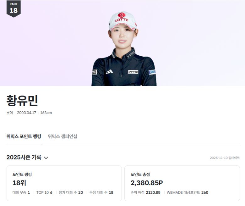
Task: Click the 163cm height text
Action: pos(46,113)
